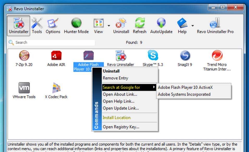Image resolution: width=249 pixels, height=152 pixels.
Task: Click the AutoUpdate globe icon
Action: (x=161, y=23)
